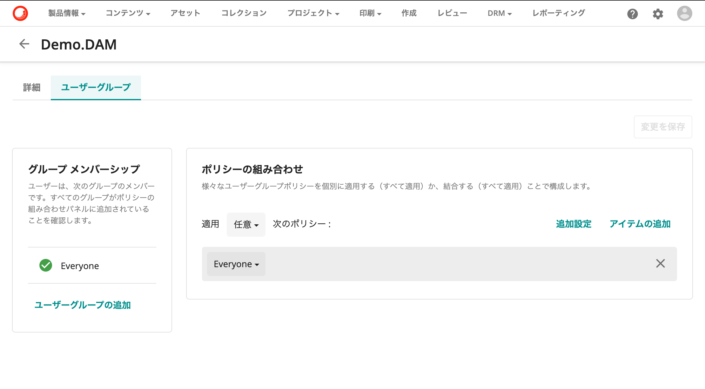
Task: Click the 変更を保存 button
Action: [663, 127]
